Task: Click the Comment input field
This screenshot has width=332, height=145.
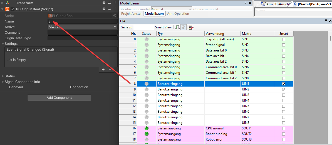Action: point(82,33)
